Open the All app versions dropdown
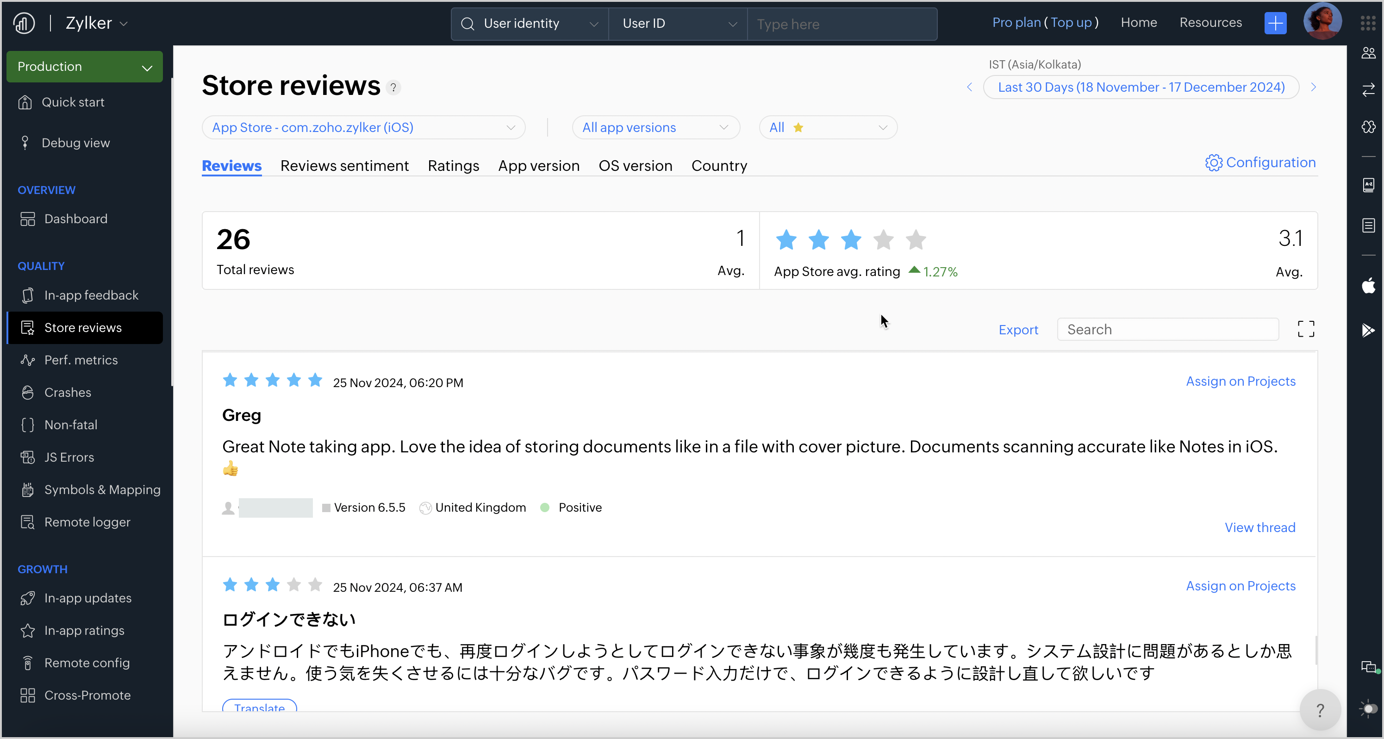 click(x=655, y=127)
